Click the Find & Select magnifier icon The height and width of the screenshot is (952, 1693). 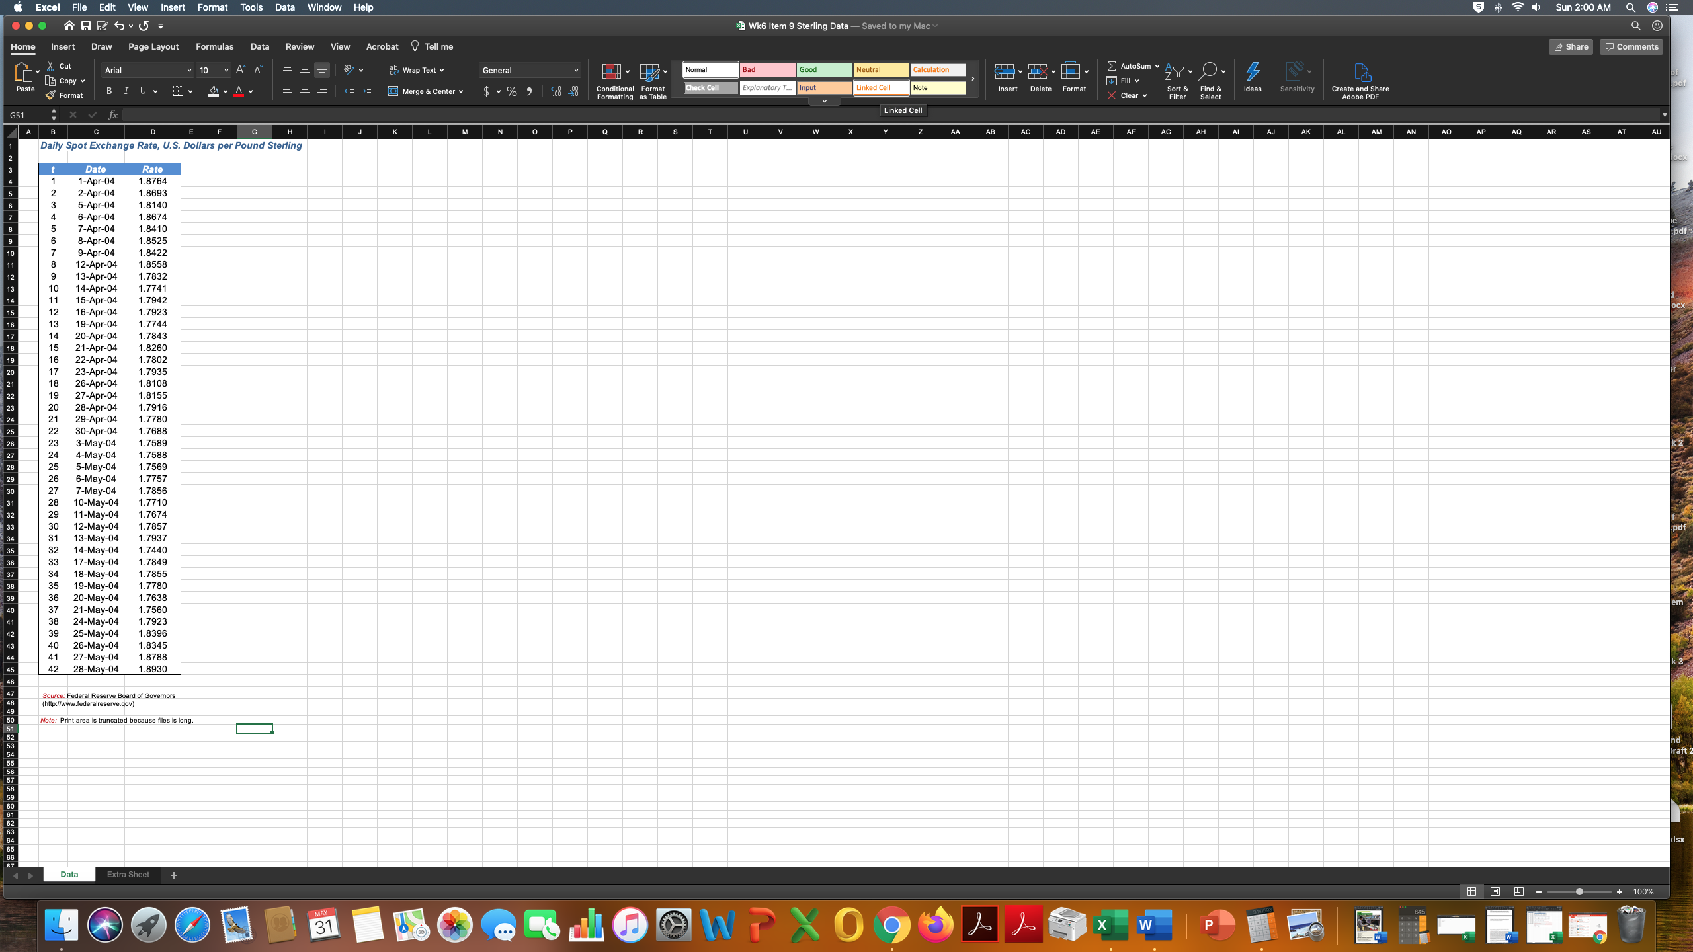(x=1208, y=71)
